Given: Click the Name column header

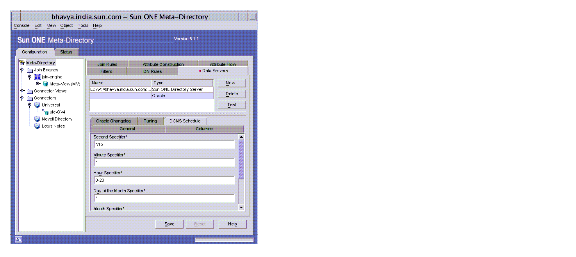Looking at the screenshot, I should coord(121,83).
